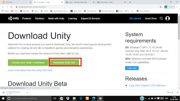Open the Paused Chrome profile button
180x101 pixels.
(169, 7)
